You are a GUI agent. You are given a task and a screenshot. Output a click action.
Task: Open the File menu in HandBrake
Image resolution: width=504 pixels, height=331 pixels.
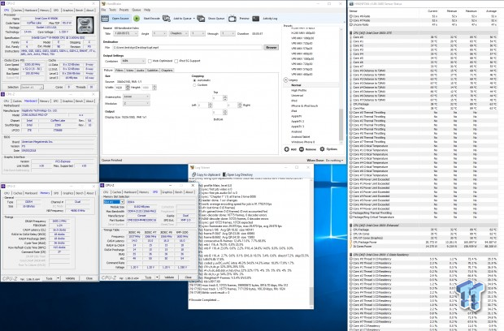click(104, 10)
